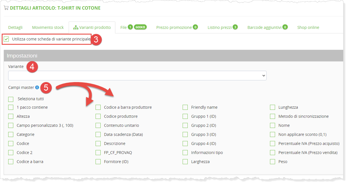Open the File tab

[123, 27]
